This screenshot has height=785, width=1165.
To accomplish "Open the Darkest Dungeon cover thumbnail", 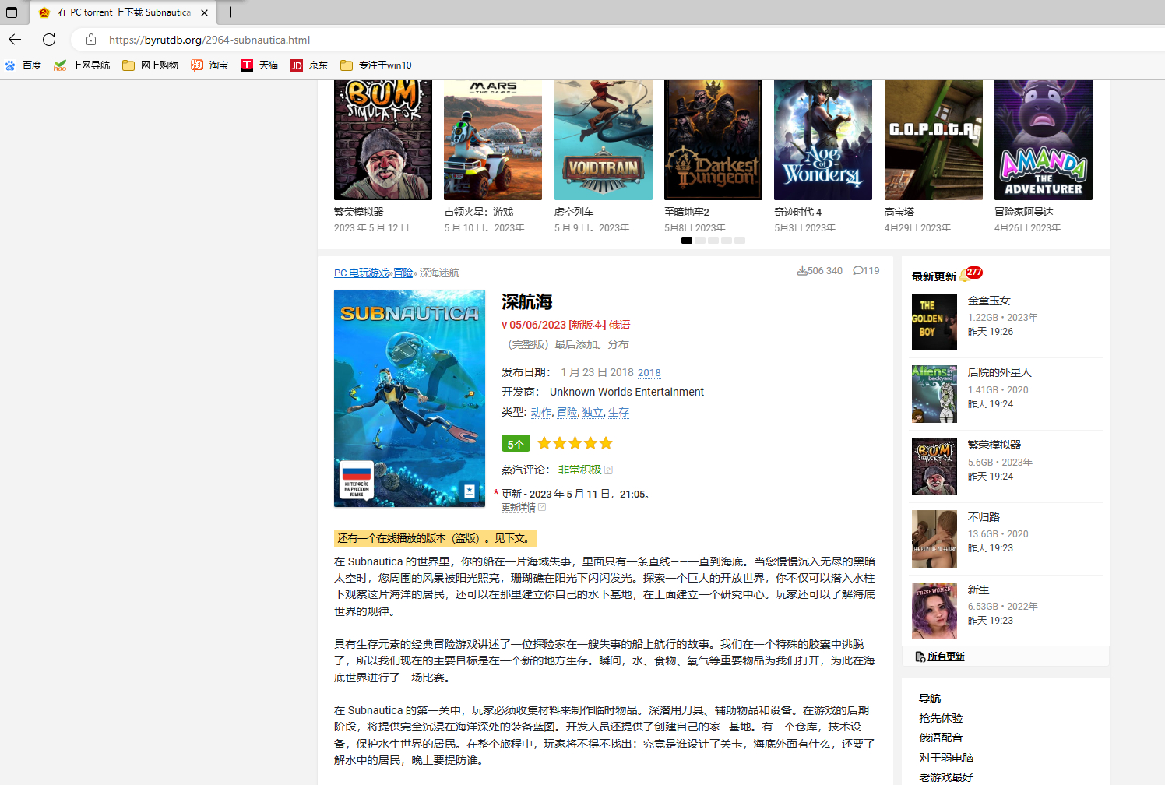I will coord(713,140).
